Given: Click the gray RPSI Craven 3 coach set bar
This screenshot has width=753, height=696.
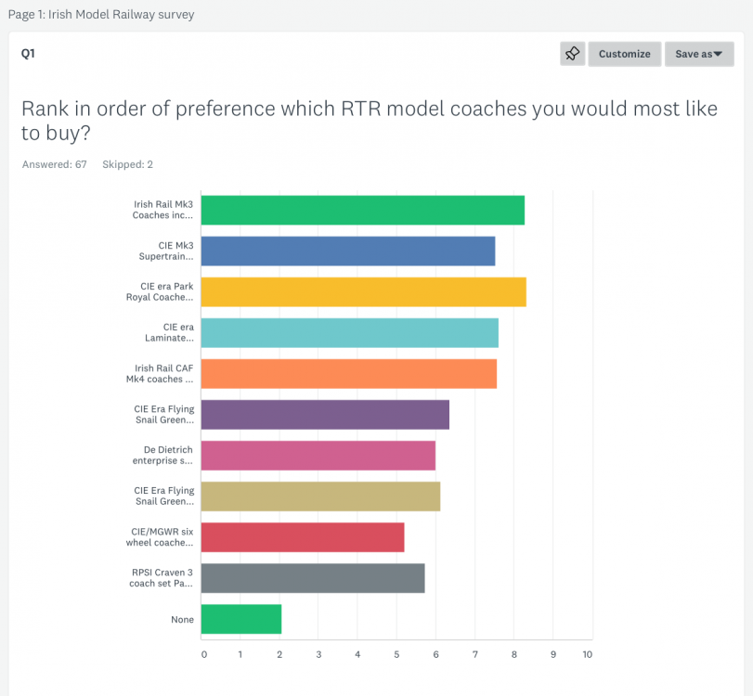Looking at the screenshot, I should click(312, 578).
